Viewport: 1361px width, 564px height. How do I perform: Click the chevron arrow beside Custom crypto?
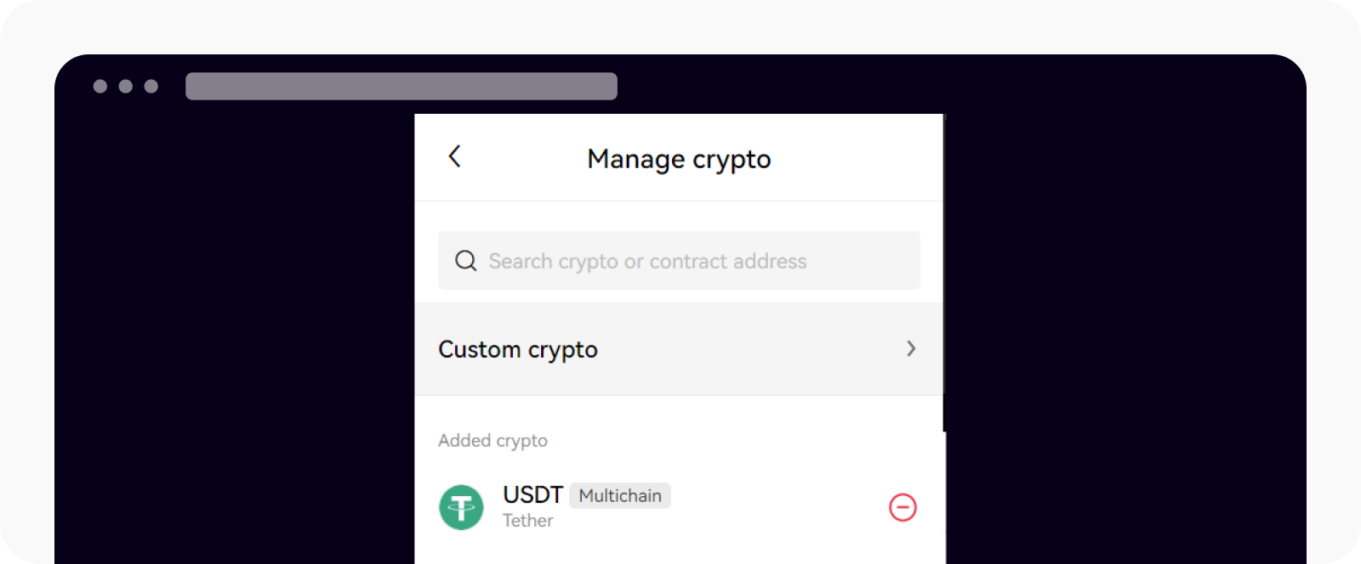(912, 349)
